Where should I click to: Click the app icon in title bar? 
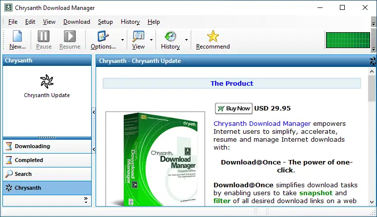8,8
